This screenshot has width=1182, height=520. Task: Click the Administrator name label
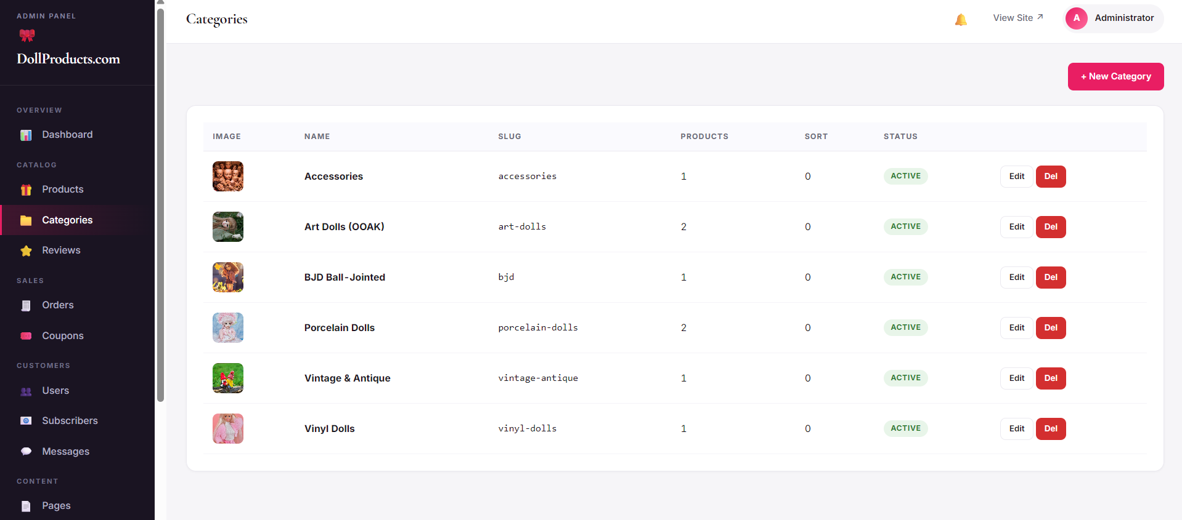coord(1124,18)
